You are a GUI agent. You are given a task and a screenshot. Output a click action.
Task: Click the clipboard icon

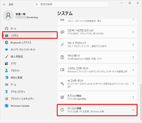click(62, 57)
